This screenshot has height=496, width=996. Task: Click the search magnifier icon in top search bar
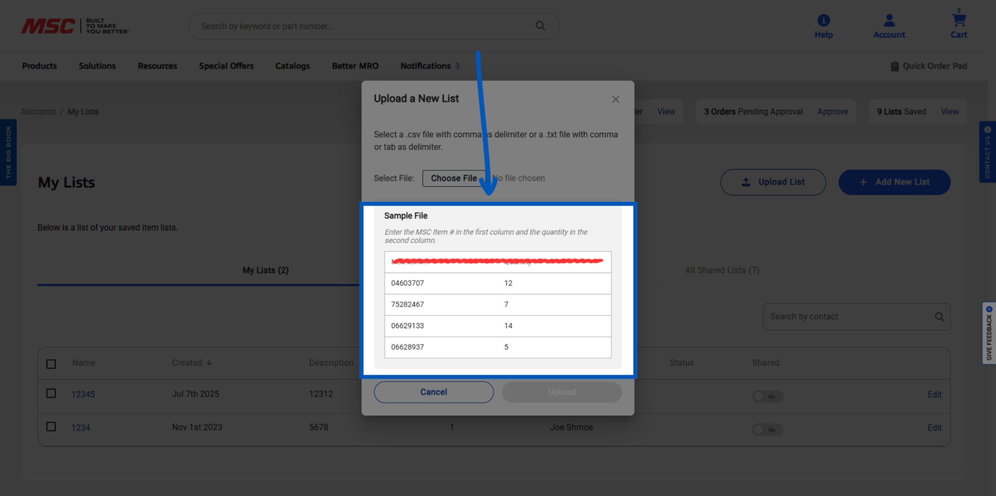[x=540, y=25]
